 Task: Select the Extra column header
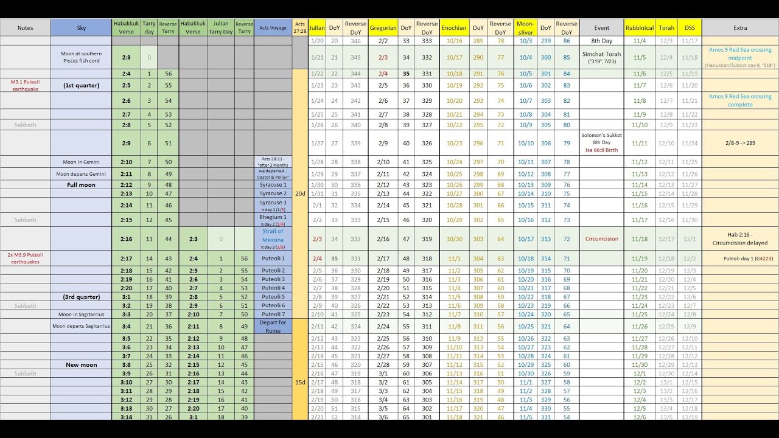tap(740, 28)
